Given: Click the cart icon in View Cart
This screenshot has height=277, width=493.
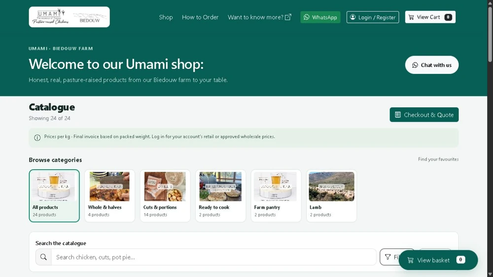Looking at the screenshot, I should pyautogui.click(x=411, y=17).
